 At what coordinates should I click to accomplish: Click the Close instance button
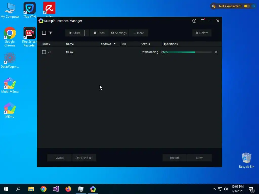tap(99, 33)
